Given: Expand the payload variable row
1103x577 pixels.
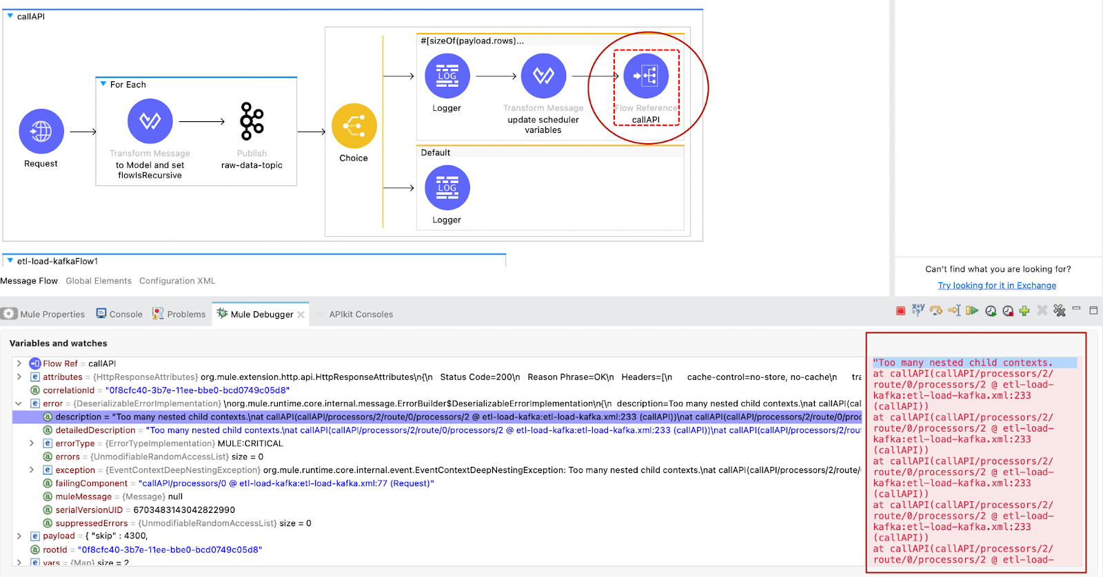Looking at the screenshot, I should click(19, 536).
